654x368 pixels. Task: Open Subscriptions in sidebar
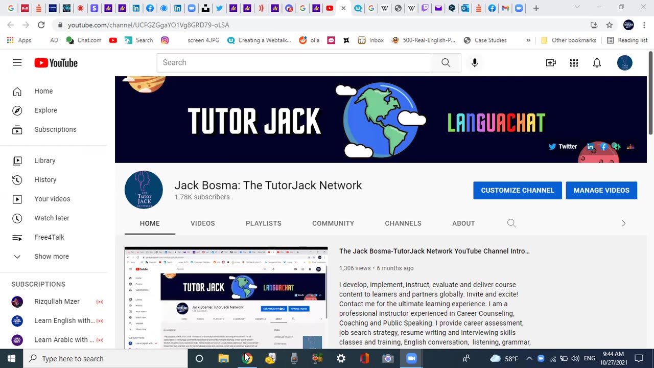[x=56, y=129]
